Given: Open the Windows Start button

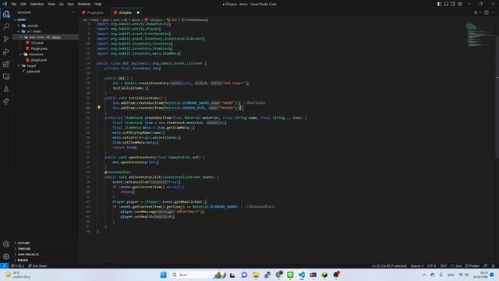Looking at the screenshot, I should (x=163, y=275).
